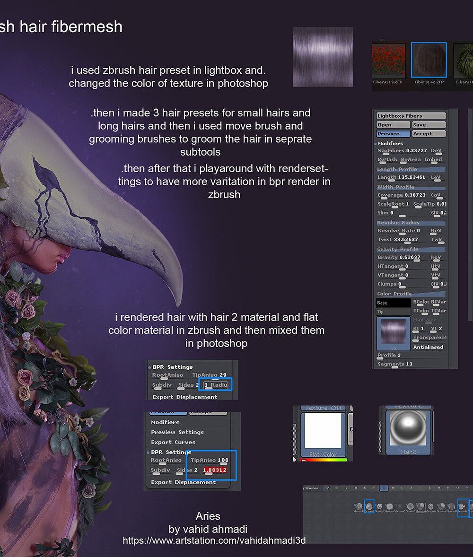Viewport: 473px width, 557px height.
Task: Click the TipAniso 100 slider
Action: 210,461
